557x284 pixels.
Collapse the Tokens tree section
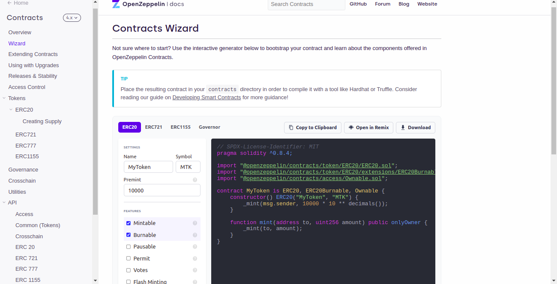click(4, 98)
